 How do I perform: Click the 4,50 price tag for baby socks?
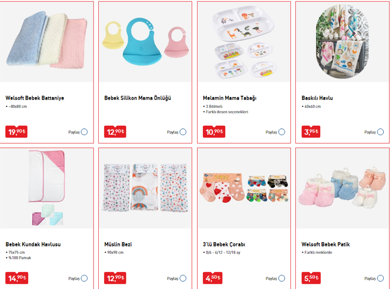click(x=213, y=278)
